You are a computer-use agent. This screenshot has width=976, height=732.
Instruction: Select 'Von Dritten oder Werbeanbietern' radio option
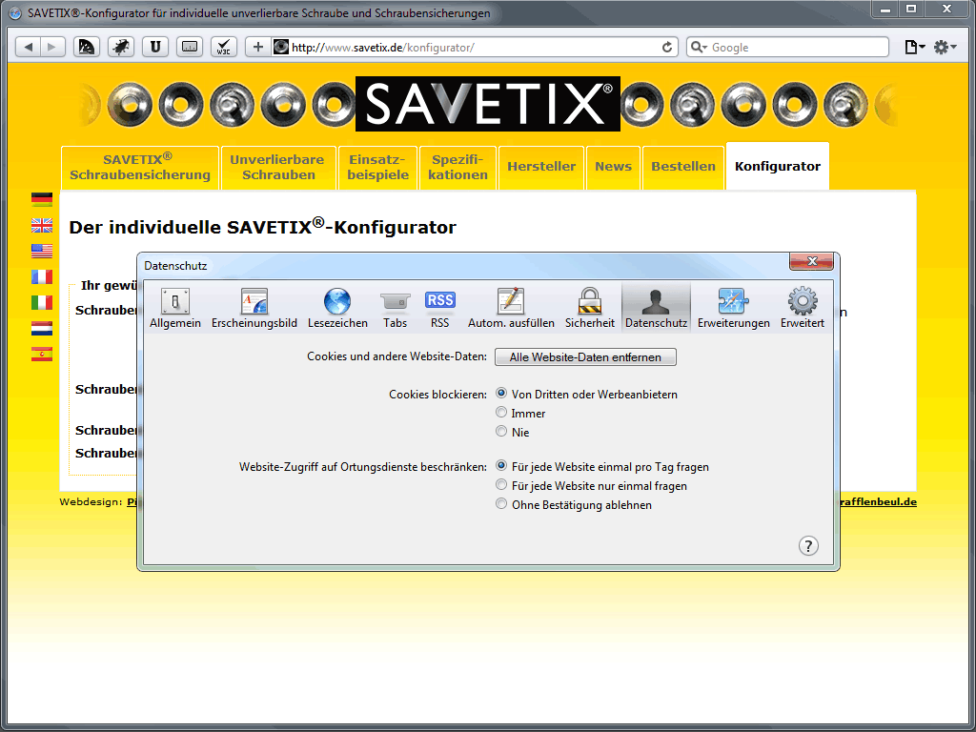tap(501, 394)
